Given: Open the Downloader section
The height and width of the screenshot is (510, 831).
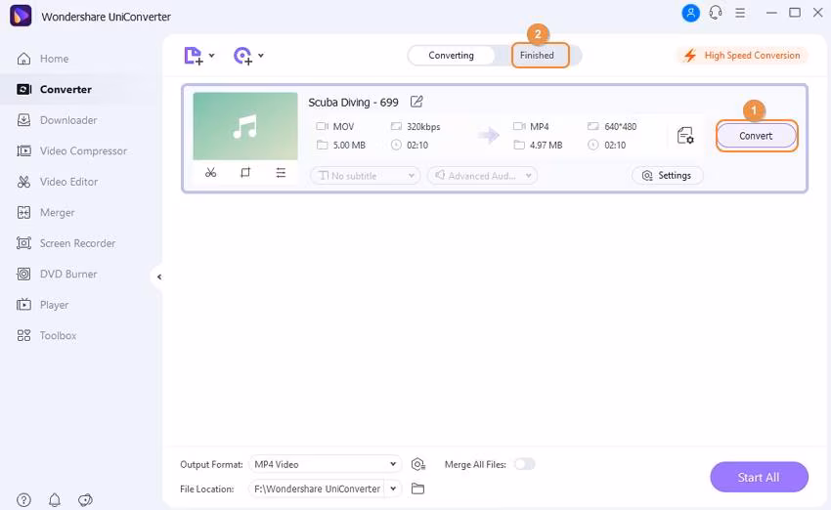Looking at the screenshot, I should pos(56,120).
